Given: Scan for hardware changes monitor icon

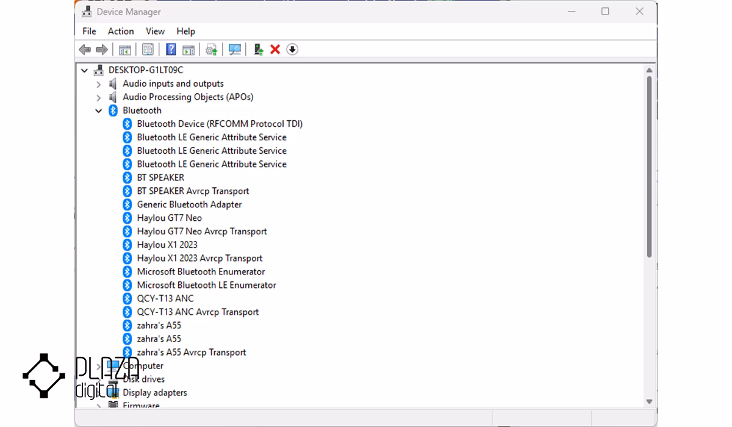Looking at the screenshot, I should 235,49.
